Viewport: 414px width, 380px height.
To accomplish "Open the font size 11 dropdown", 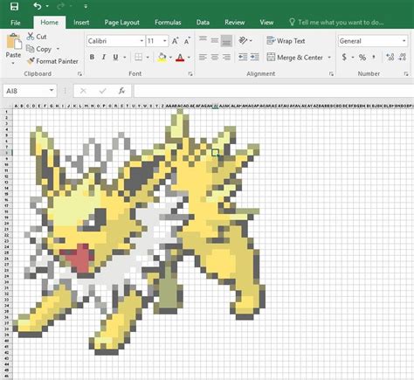I will coord(165,41).
